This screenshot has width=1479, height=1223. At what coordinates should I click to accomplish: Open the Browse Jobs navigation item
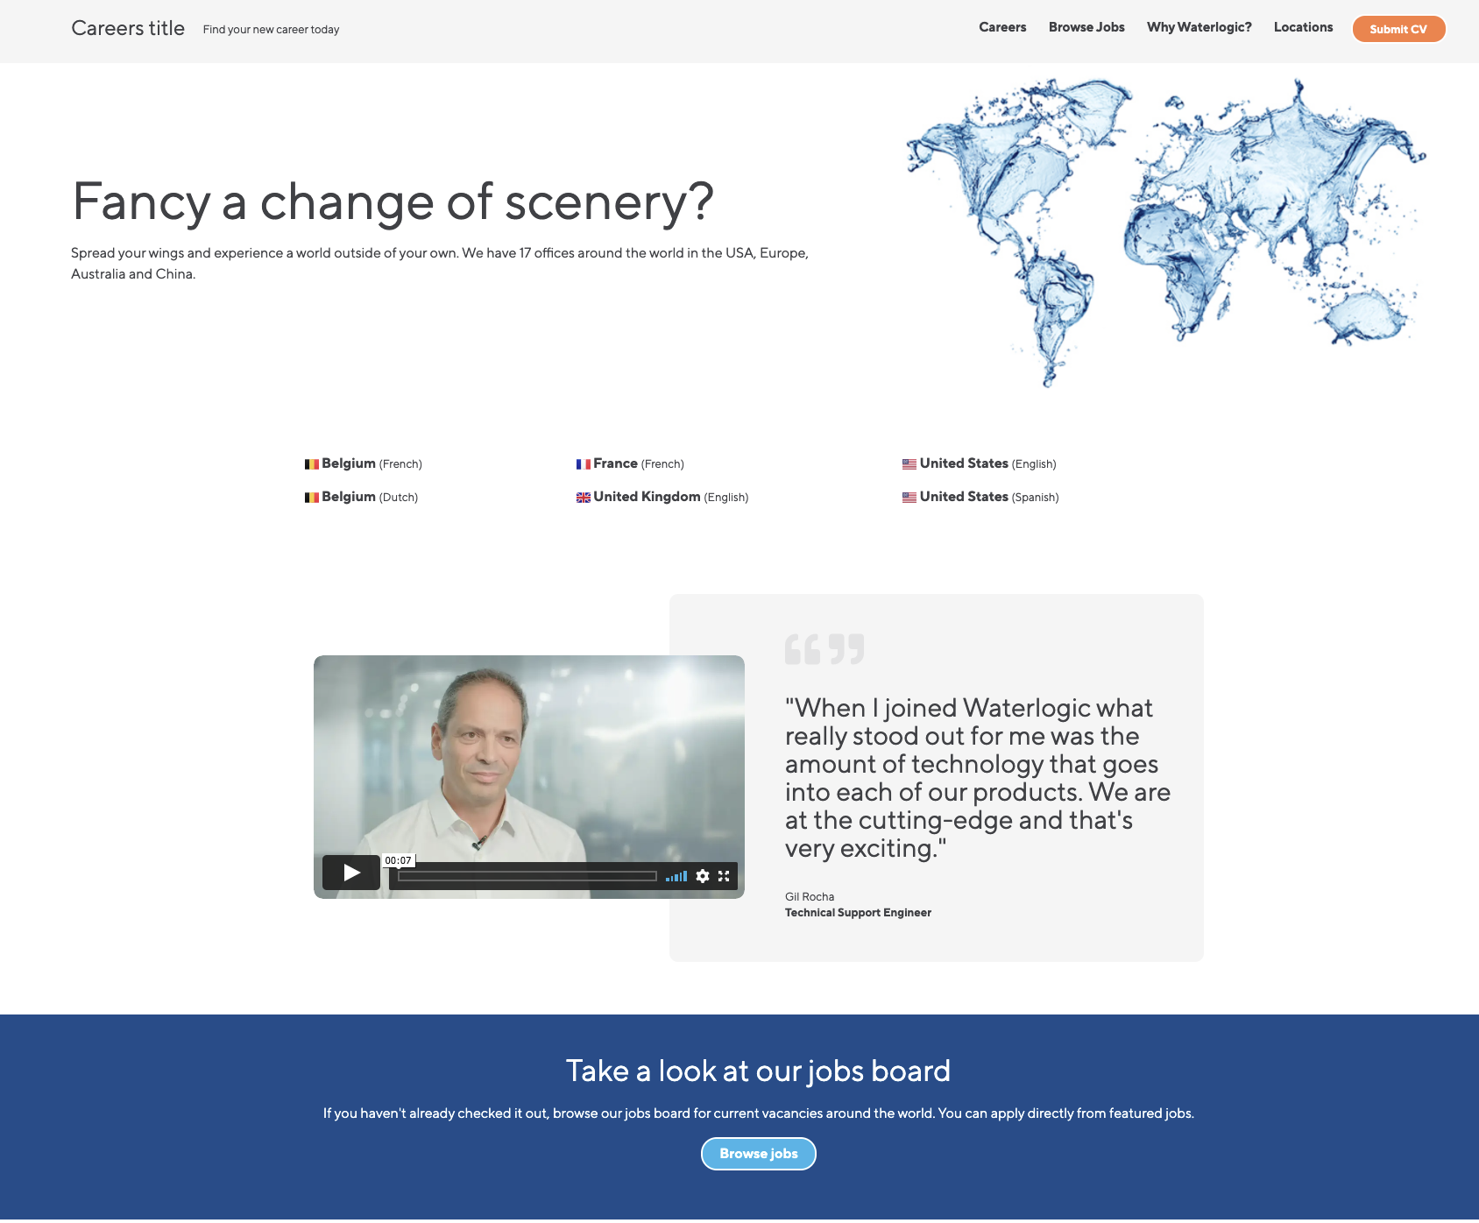1086,27
